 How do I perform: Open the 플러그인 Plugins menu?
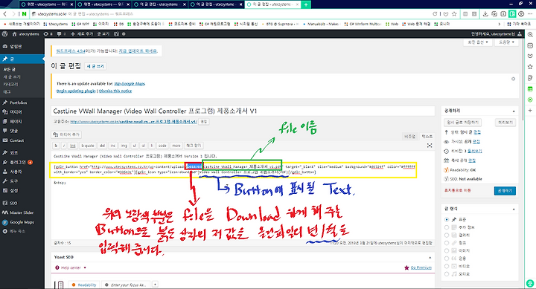point(18,162)
